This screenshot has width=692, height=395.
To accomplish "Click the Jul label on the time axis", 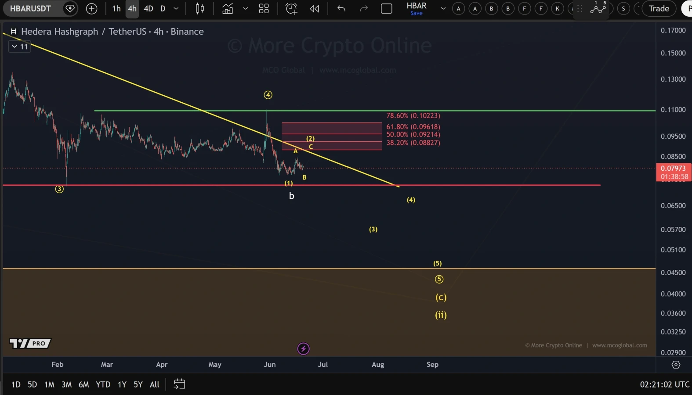I will [x=323, y=365].
